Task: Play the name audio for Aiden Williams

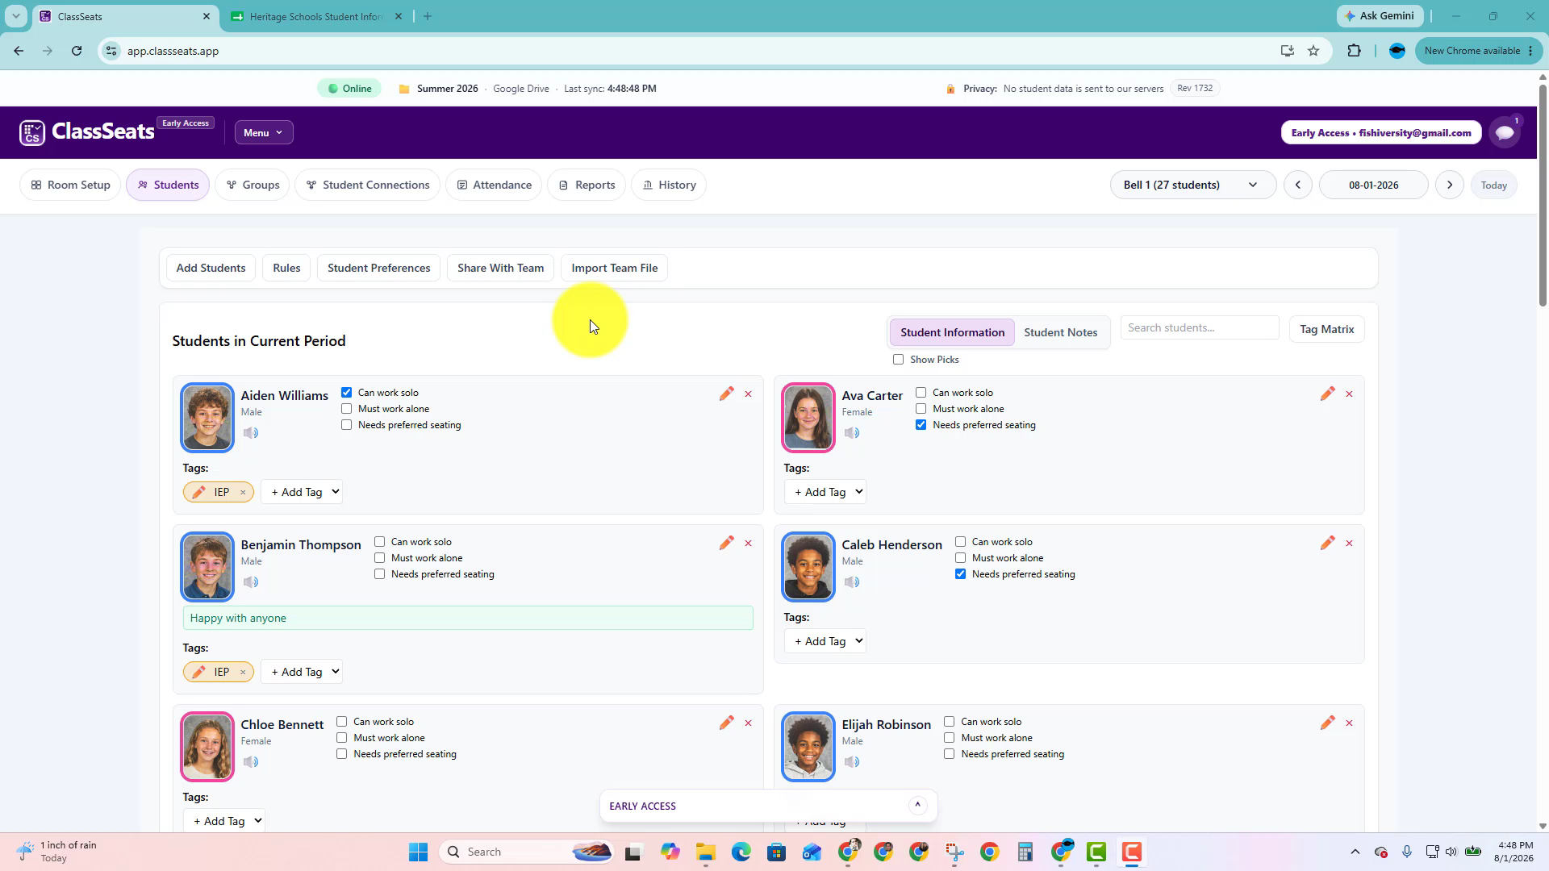Action: [x=251, y=433]
